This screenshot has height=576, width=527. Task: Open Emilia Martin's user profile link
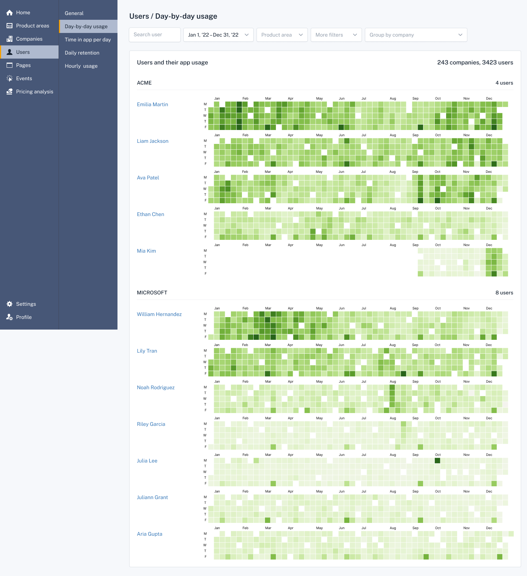(x=152, y=105)
